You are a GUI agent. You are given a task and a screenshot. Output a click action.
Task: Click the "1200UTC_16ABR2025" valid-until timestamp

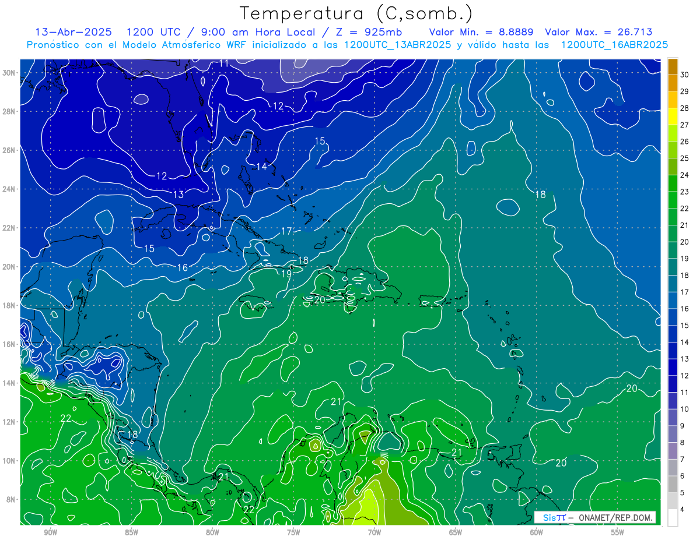(x=614, y=45)
